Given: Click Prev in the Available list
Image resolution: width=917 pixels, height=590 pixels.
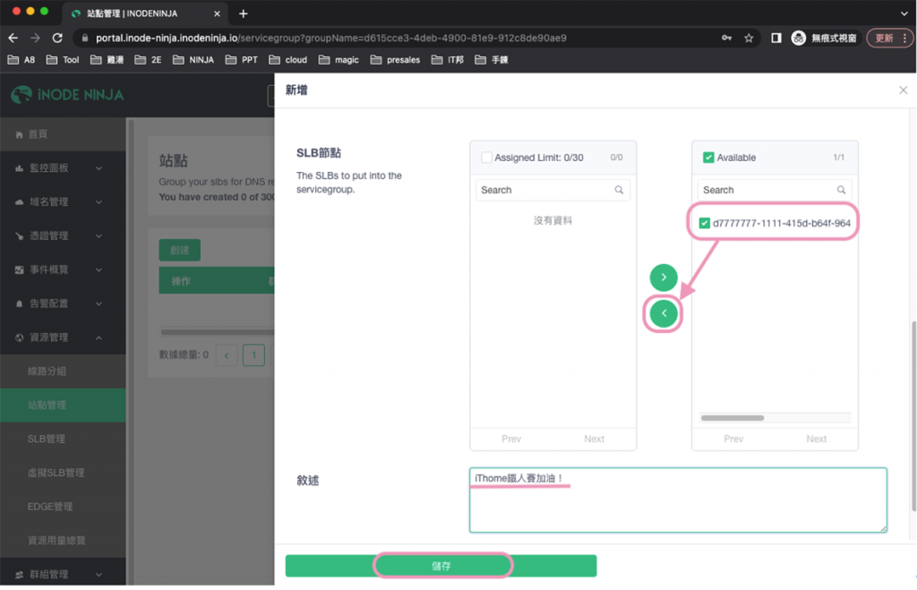Looking at the screenshot, I should [x=733, y=439].
